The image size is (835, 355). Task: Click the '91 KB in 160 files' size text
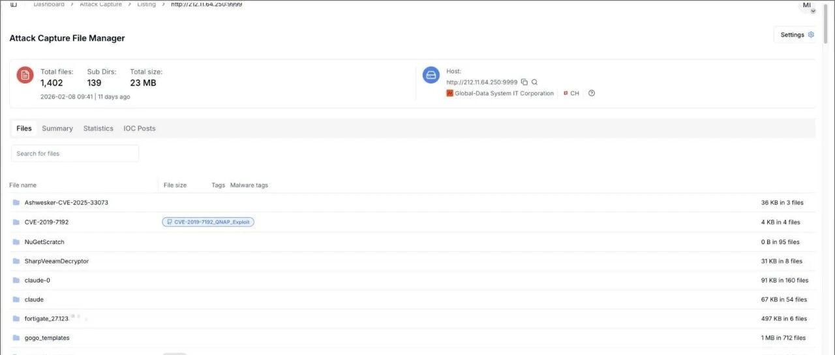pyautogui.click(x=785, y=280)
